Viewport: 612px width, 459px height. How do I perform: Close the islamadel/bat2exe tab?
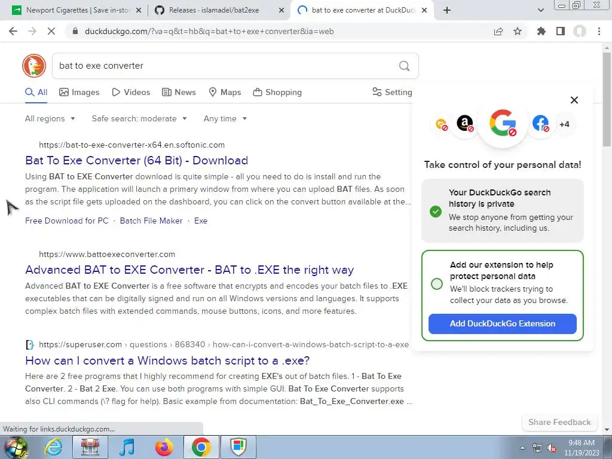coord(281,10)
